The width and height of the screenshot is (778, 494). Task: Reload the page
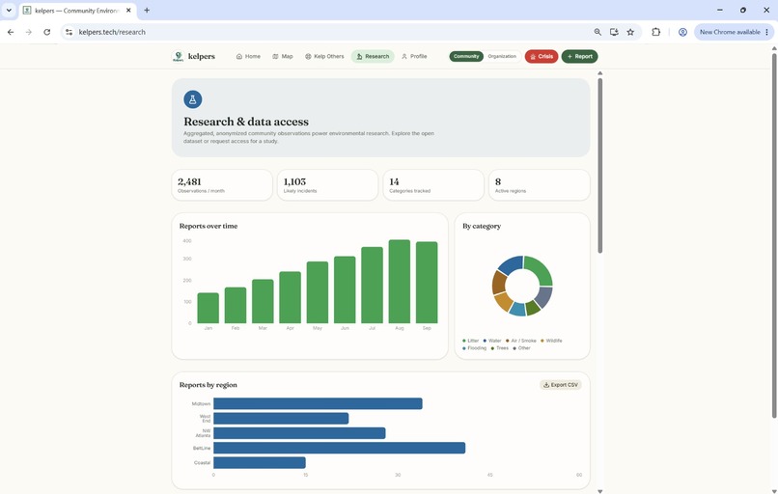point(46,32)
